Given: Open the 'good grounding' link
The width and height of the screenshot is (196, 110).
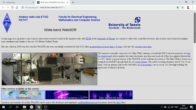Looking at the screenshot, I should (x=145, y=65).
